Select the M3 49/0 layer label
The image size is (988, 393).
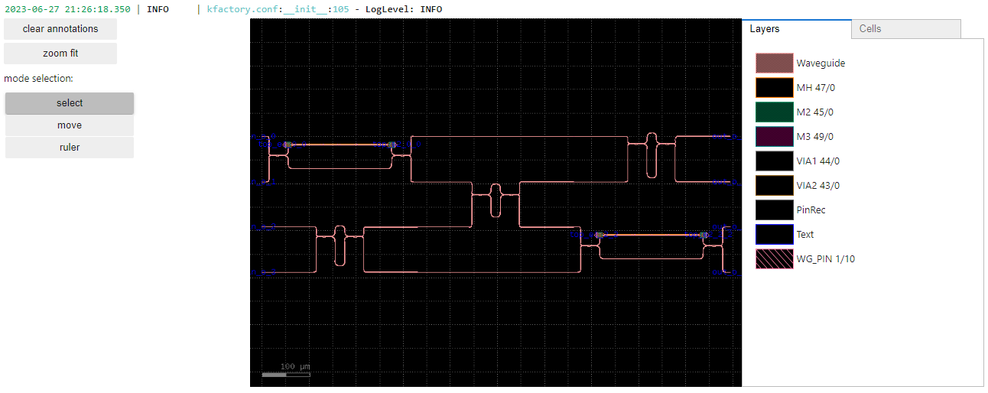coord(814,137)
